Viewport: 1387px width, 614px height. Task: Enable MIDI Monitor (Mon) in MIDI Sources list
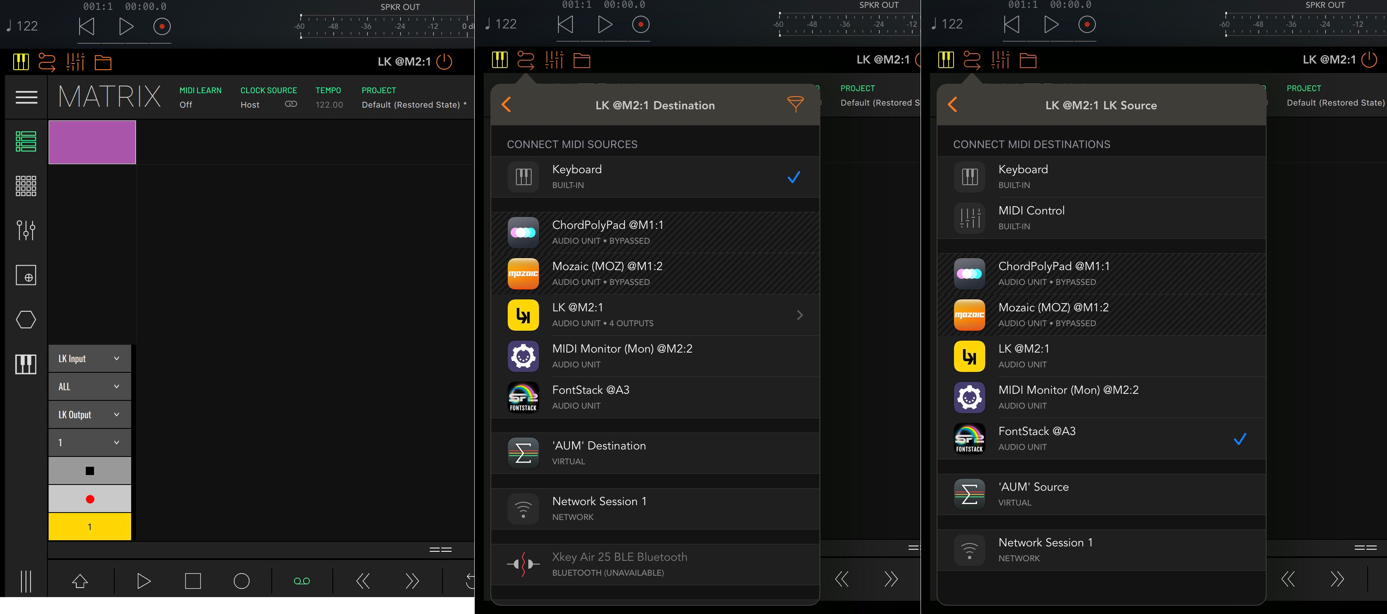pos(655,356)
